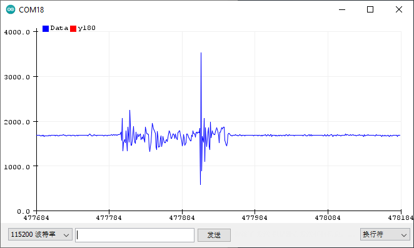
Task: Minimize the COM18 window
Action: pos(342,10)
